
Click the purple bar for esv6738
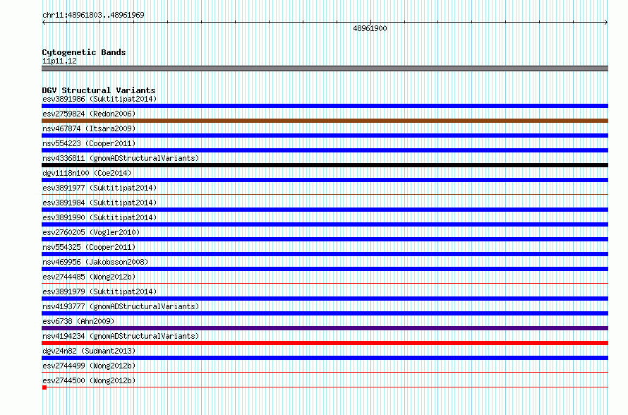click(x=325, y=328)
